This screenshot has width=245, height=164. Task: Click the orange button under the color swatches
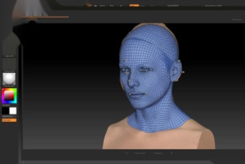tap(9, 120)
